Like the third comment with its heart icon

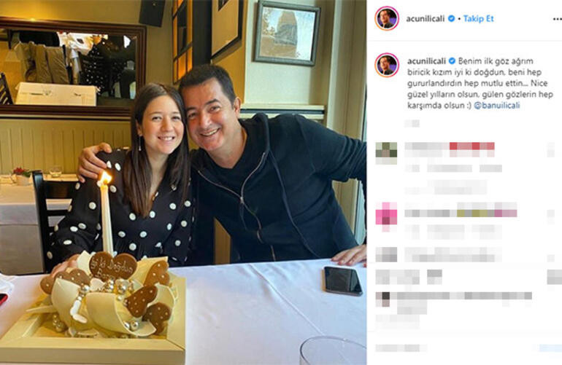pos(550,259)
